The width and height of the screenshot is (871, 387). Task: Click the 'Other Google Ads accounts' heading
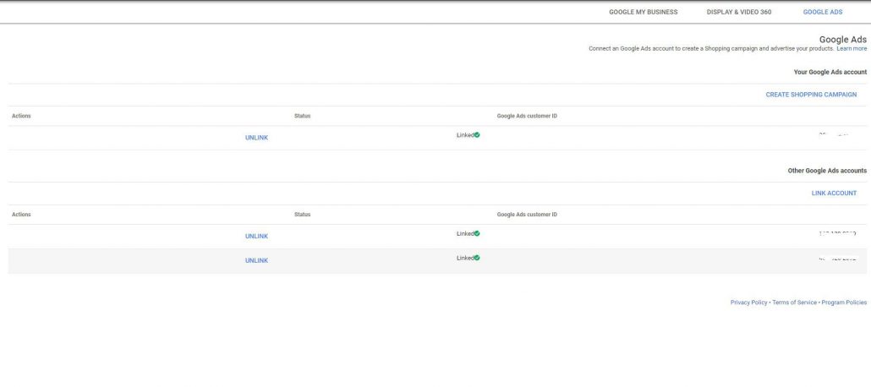coord(827,171)
